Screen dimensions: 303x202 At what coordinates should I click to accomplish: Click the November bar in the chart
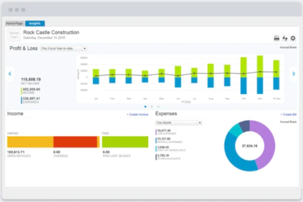[260, 75]
